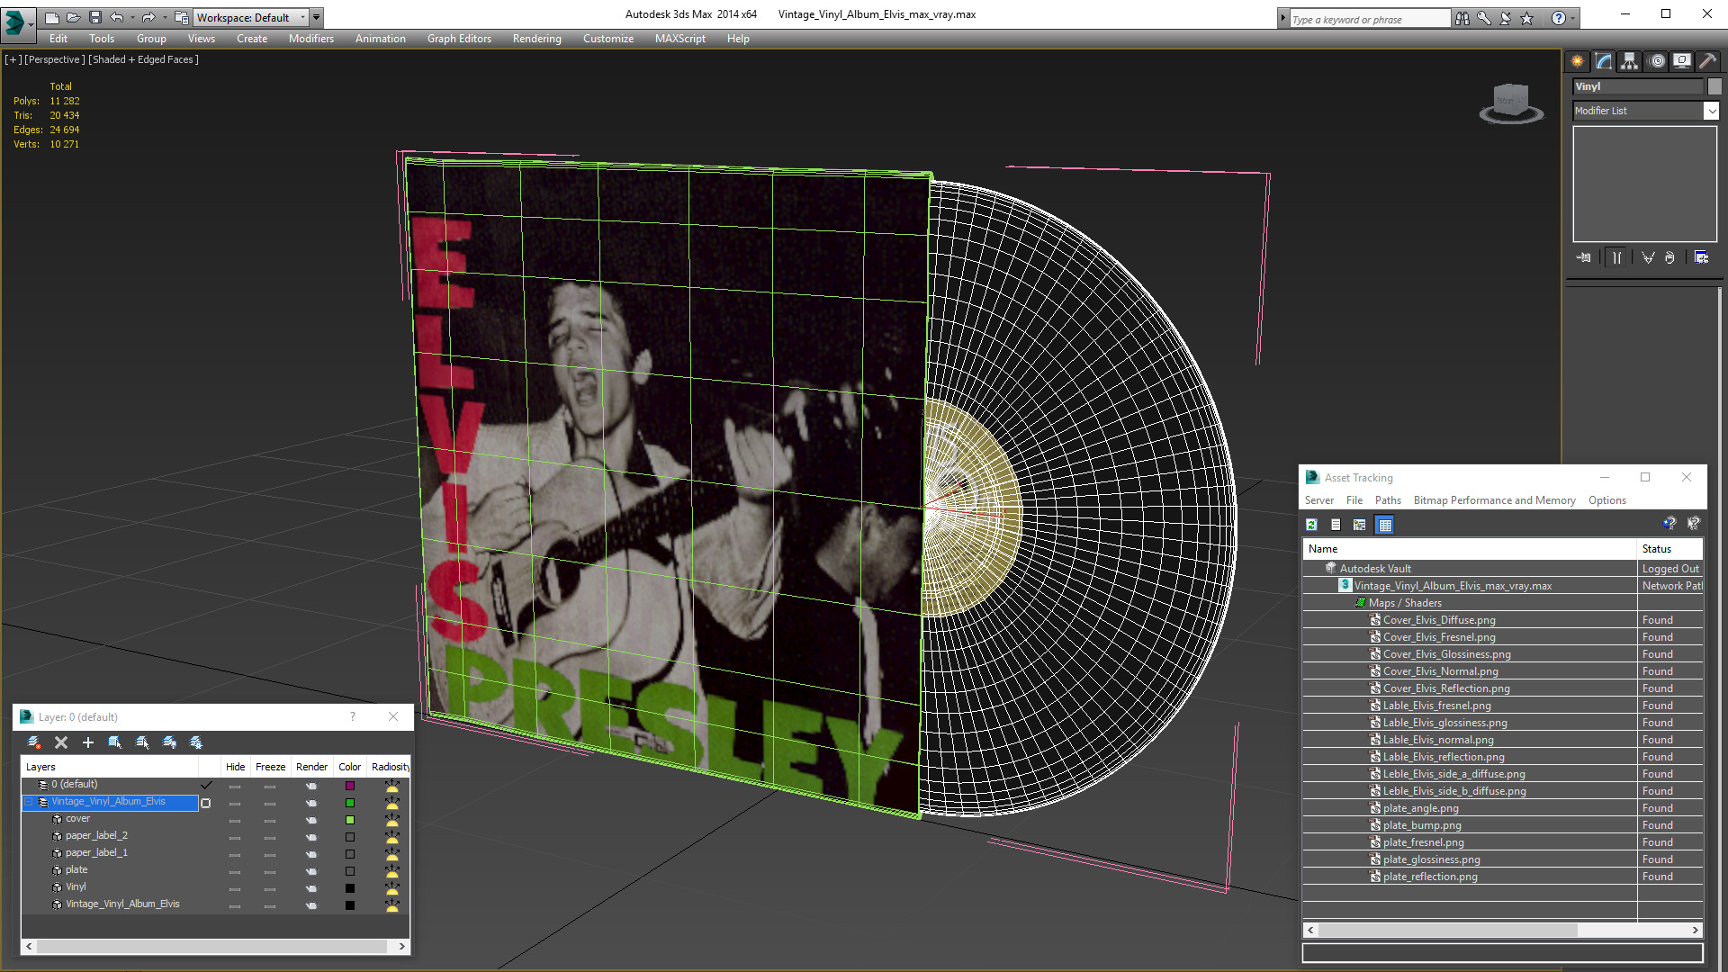The image size is (1728, 972).
Task: Toggle current layer checkbox for Vintage_Vinyl_Album_Elvis
Action: click(x=206, y=803)
